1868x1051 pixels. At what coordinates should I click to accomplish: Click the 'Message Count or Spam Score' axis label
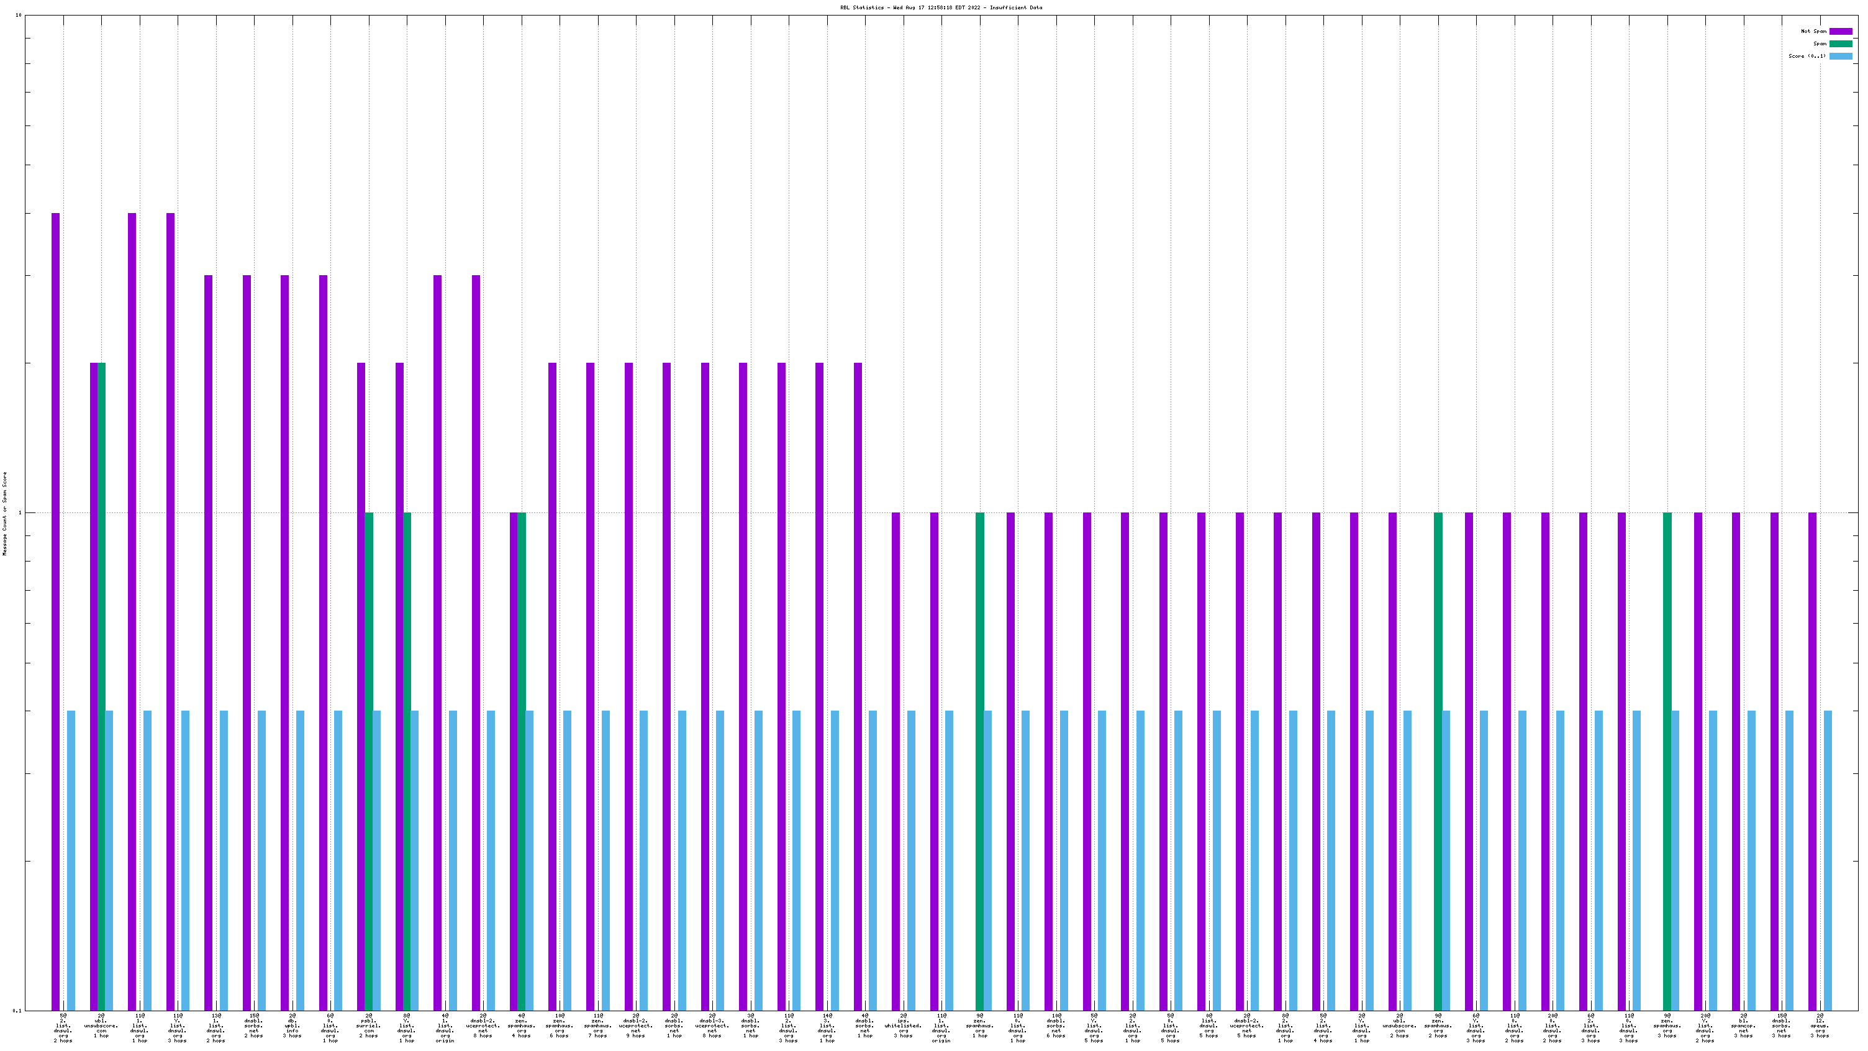pyautogui.click(x=4, y=514)
